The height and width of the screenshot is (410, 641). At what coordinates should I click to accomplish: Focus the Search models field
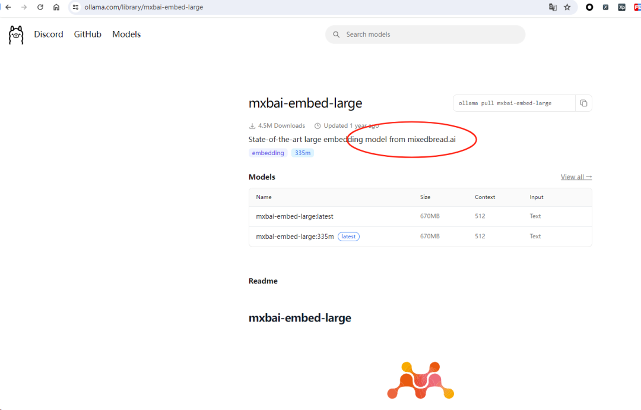(x=425, y=34)
